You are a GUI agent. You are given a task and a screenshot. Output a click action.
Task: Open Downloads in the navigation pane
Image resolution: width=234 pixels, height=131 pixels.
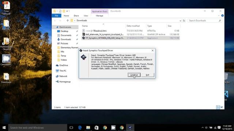pyautogui.click(x=66, y=39)
